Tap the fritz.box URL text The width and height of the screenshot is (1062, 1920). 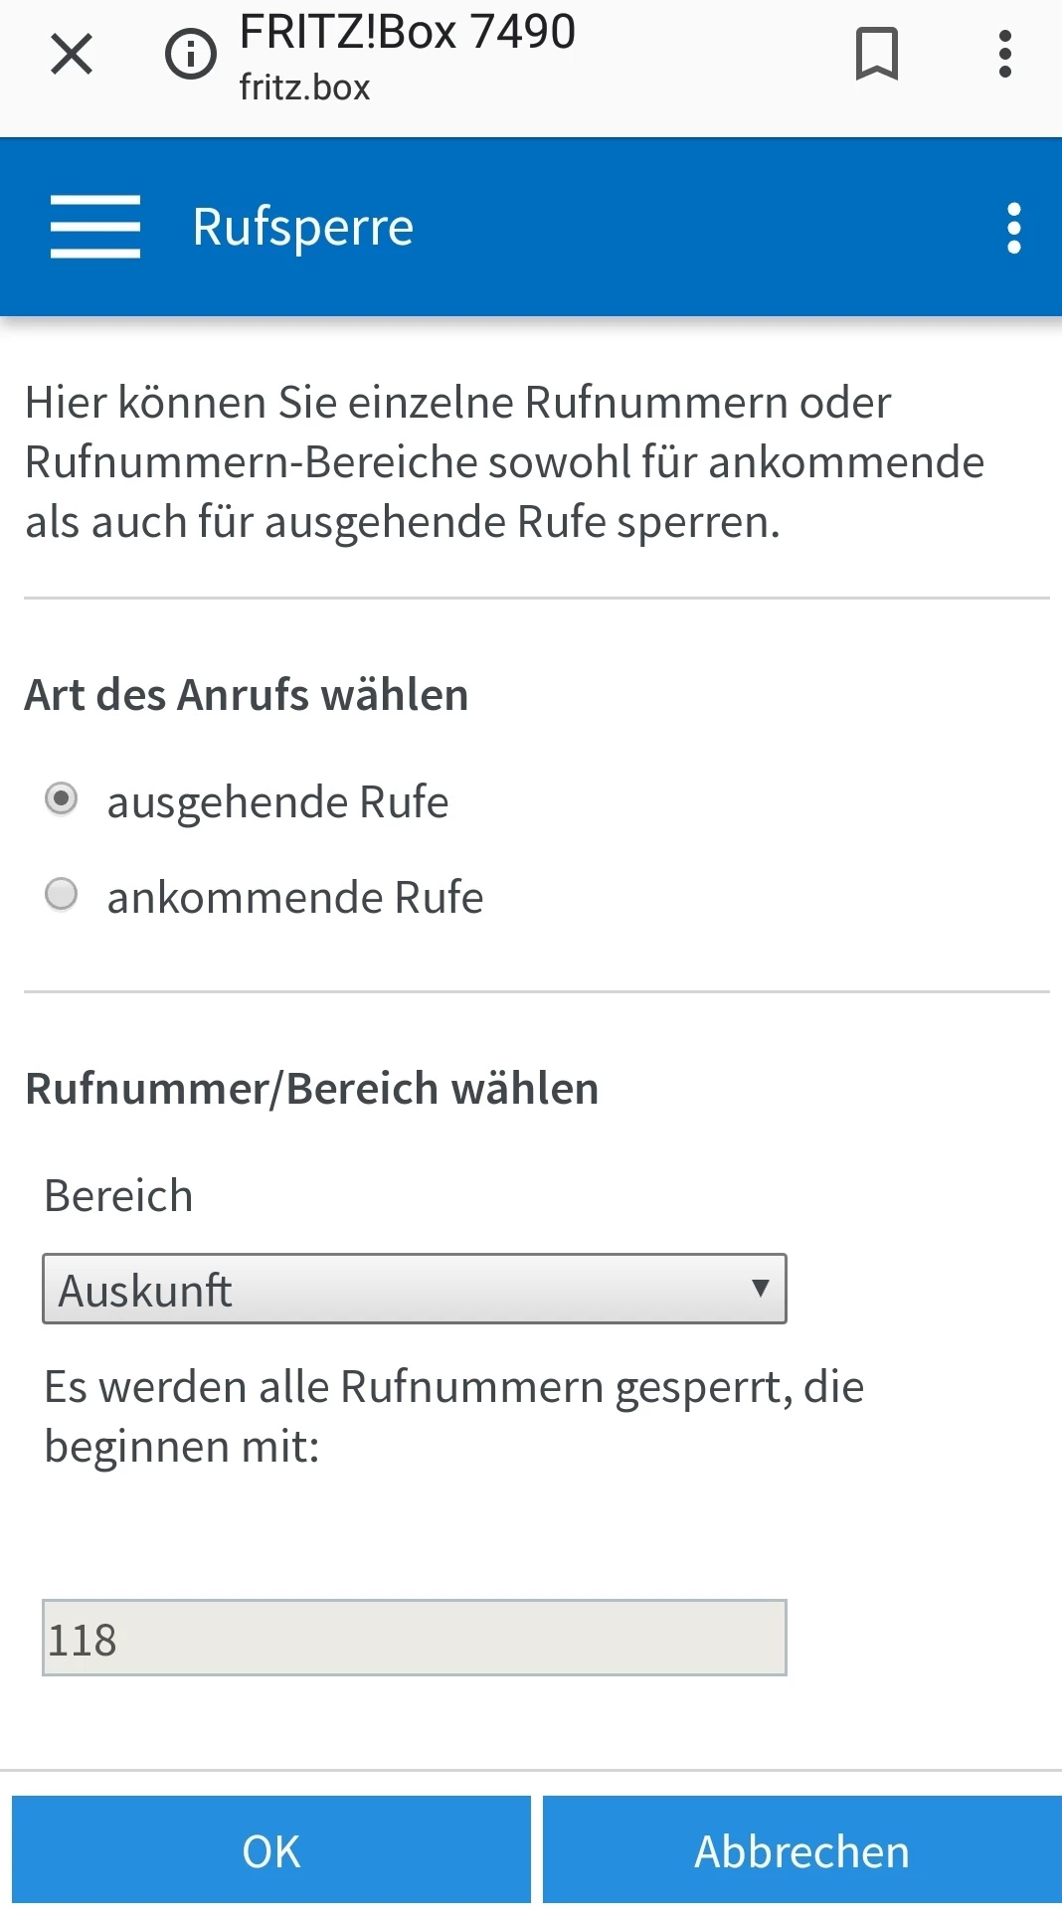(x=304, y=87)
